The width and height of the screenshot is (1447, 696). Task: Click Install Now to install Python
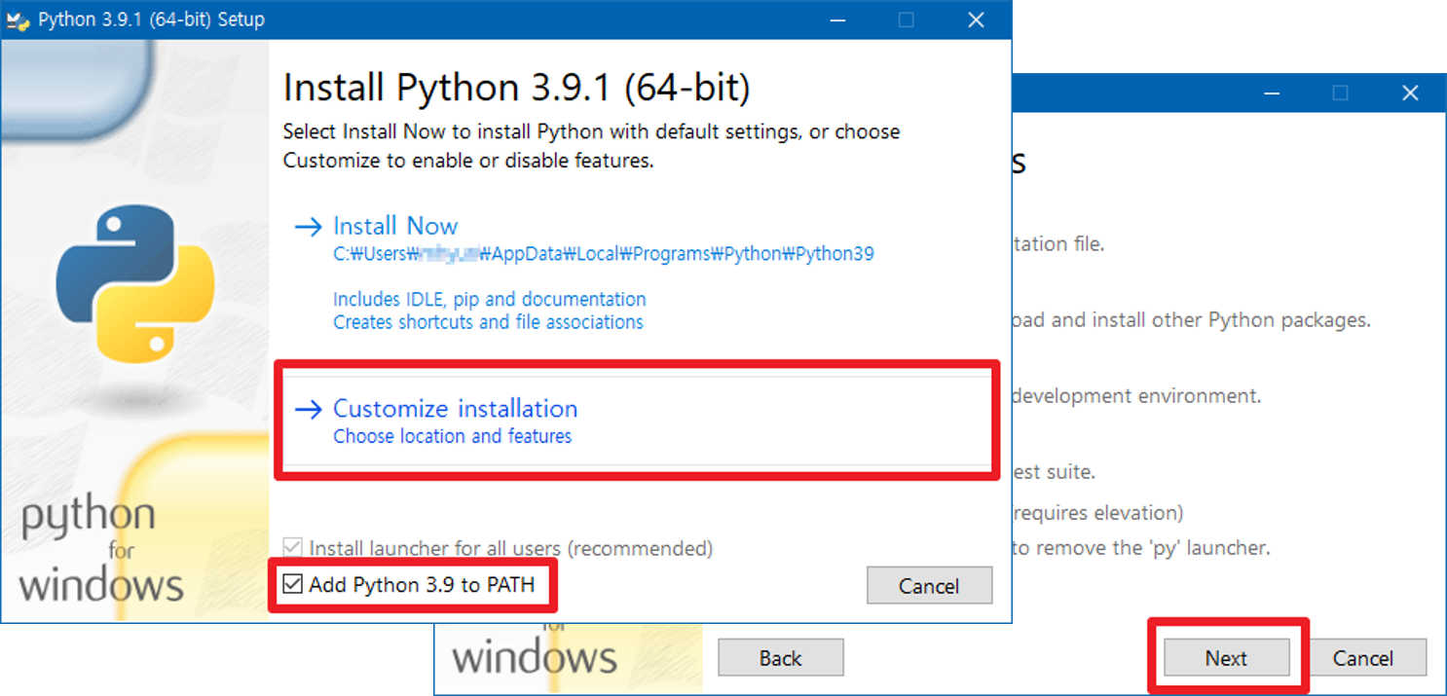[395, 226]
